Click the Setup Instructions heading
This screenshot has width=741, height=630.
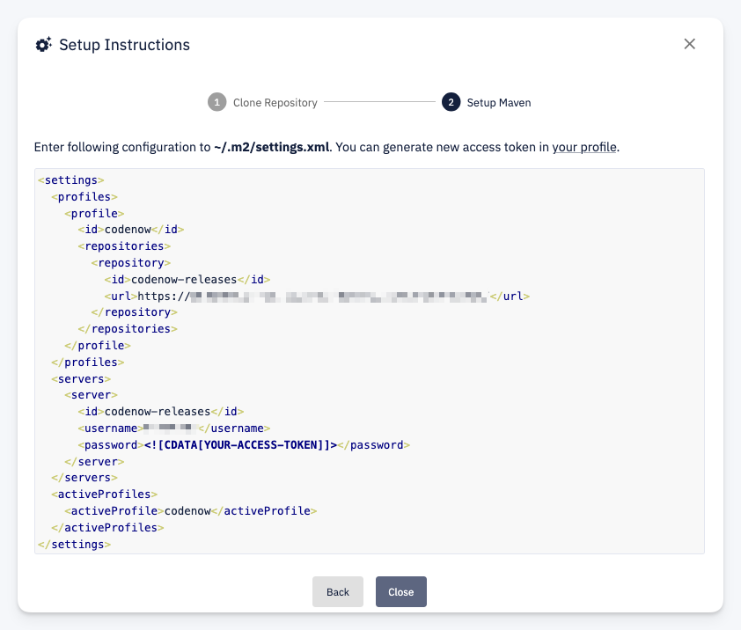click(x=124, y=45)
